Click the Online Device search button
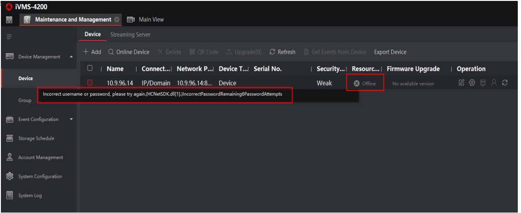 (129, 52)
